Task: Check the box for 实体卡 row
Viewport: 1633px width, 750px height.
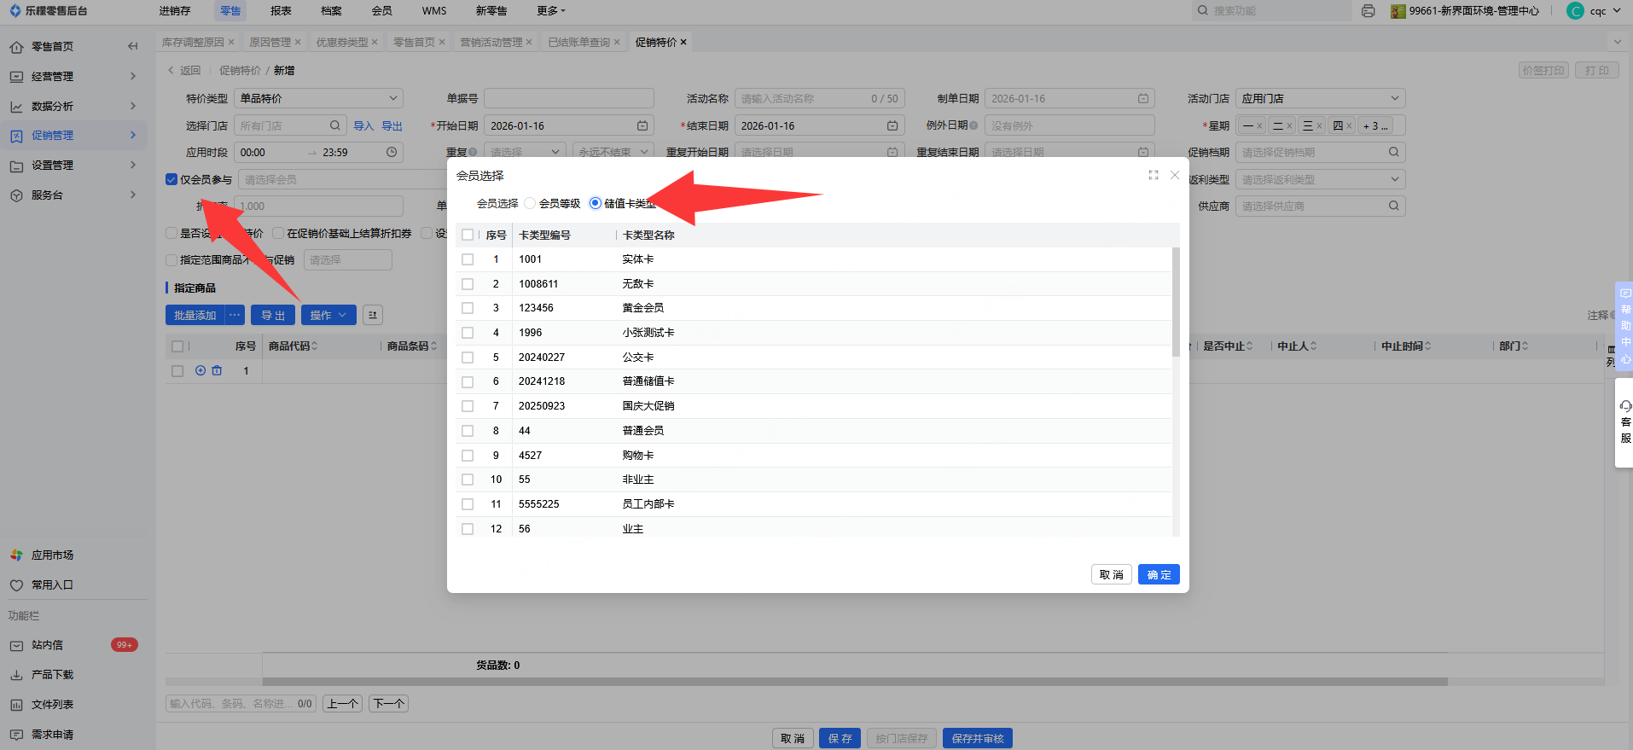Action: pos(468,259)
